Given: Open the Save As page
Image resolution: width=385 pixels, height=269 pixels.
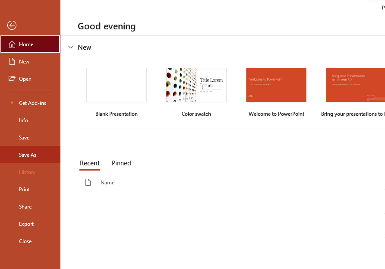Looking at the screenshot, I should (28, 155).
